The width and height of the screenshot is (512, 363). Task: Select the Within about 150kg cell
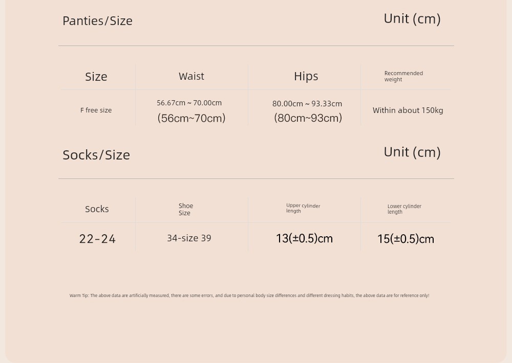pyautogui.click(x=408, y=110)
